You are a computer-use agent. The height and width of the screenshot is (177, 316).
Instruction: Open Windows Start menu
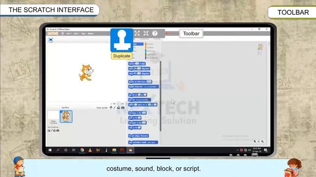click(50, 150)
